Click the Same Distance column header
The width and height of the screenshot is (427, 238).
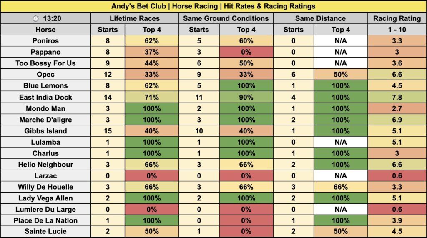pyautogui.click(x=320, y=18)
